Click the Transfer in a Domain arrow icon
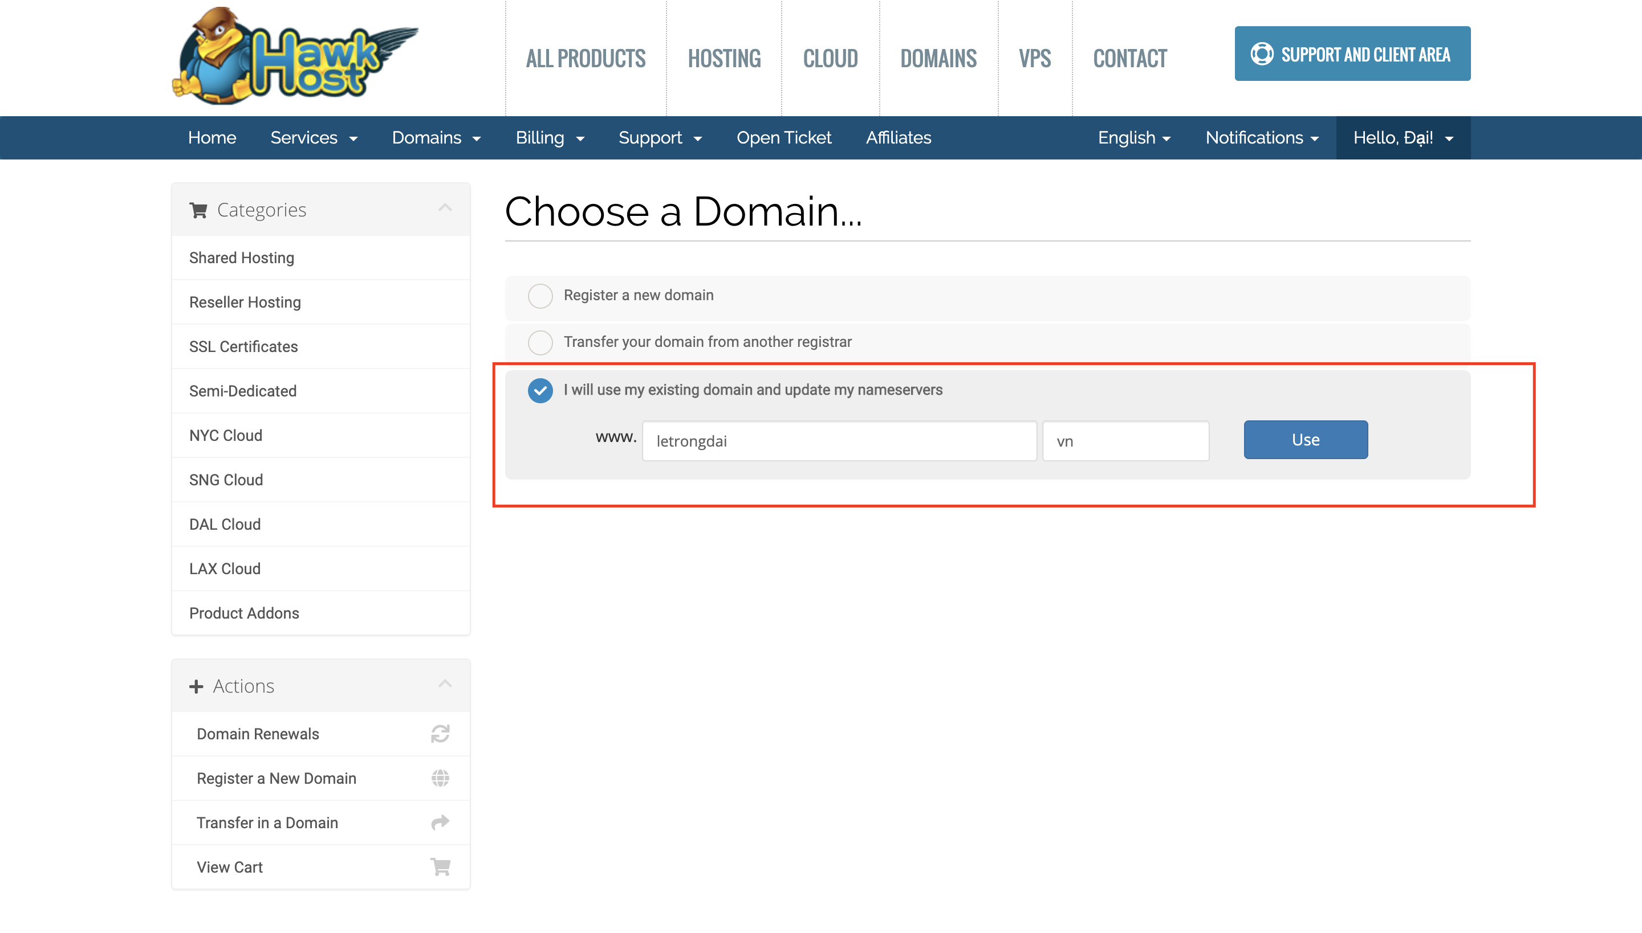The width and height of the screenshot is (1642, 933). pyautogui.click(x=441, y=822)
